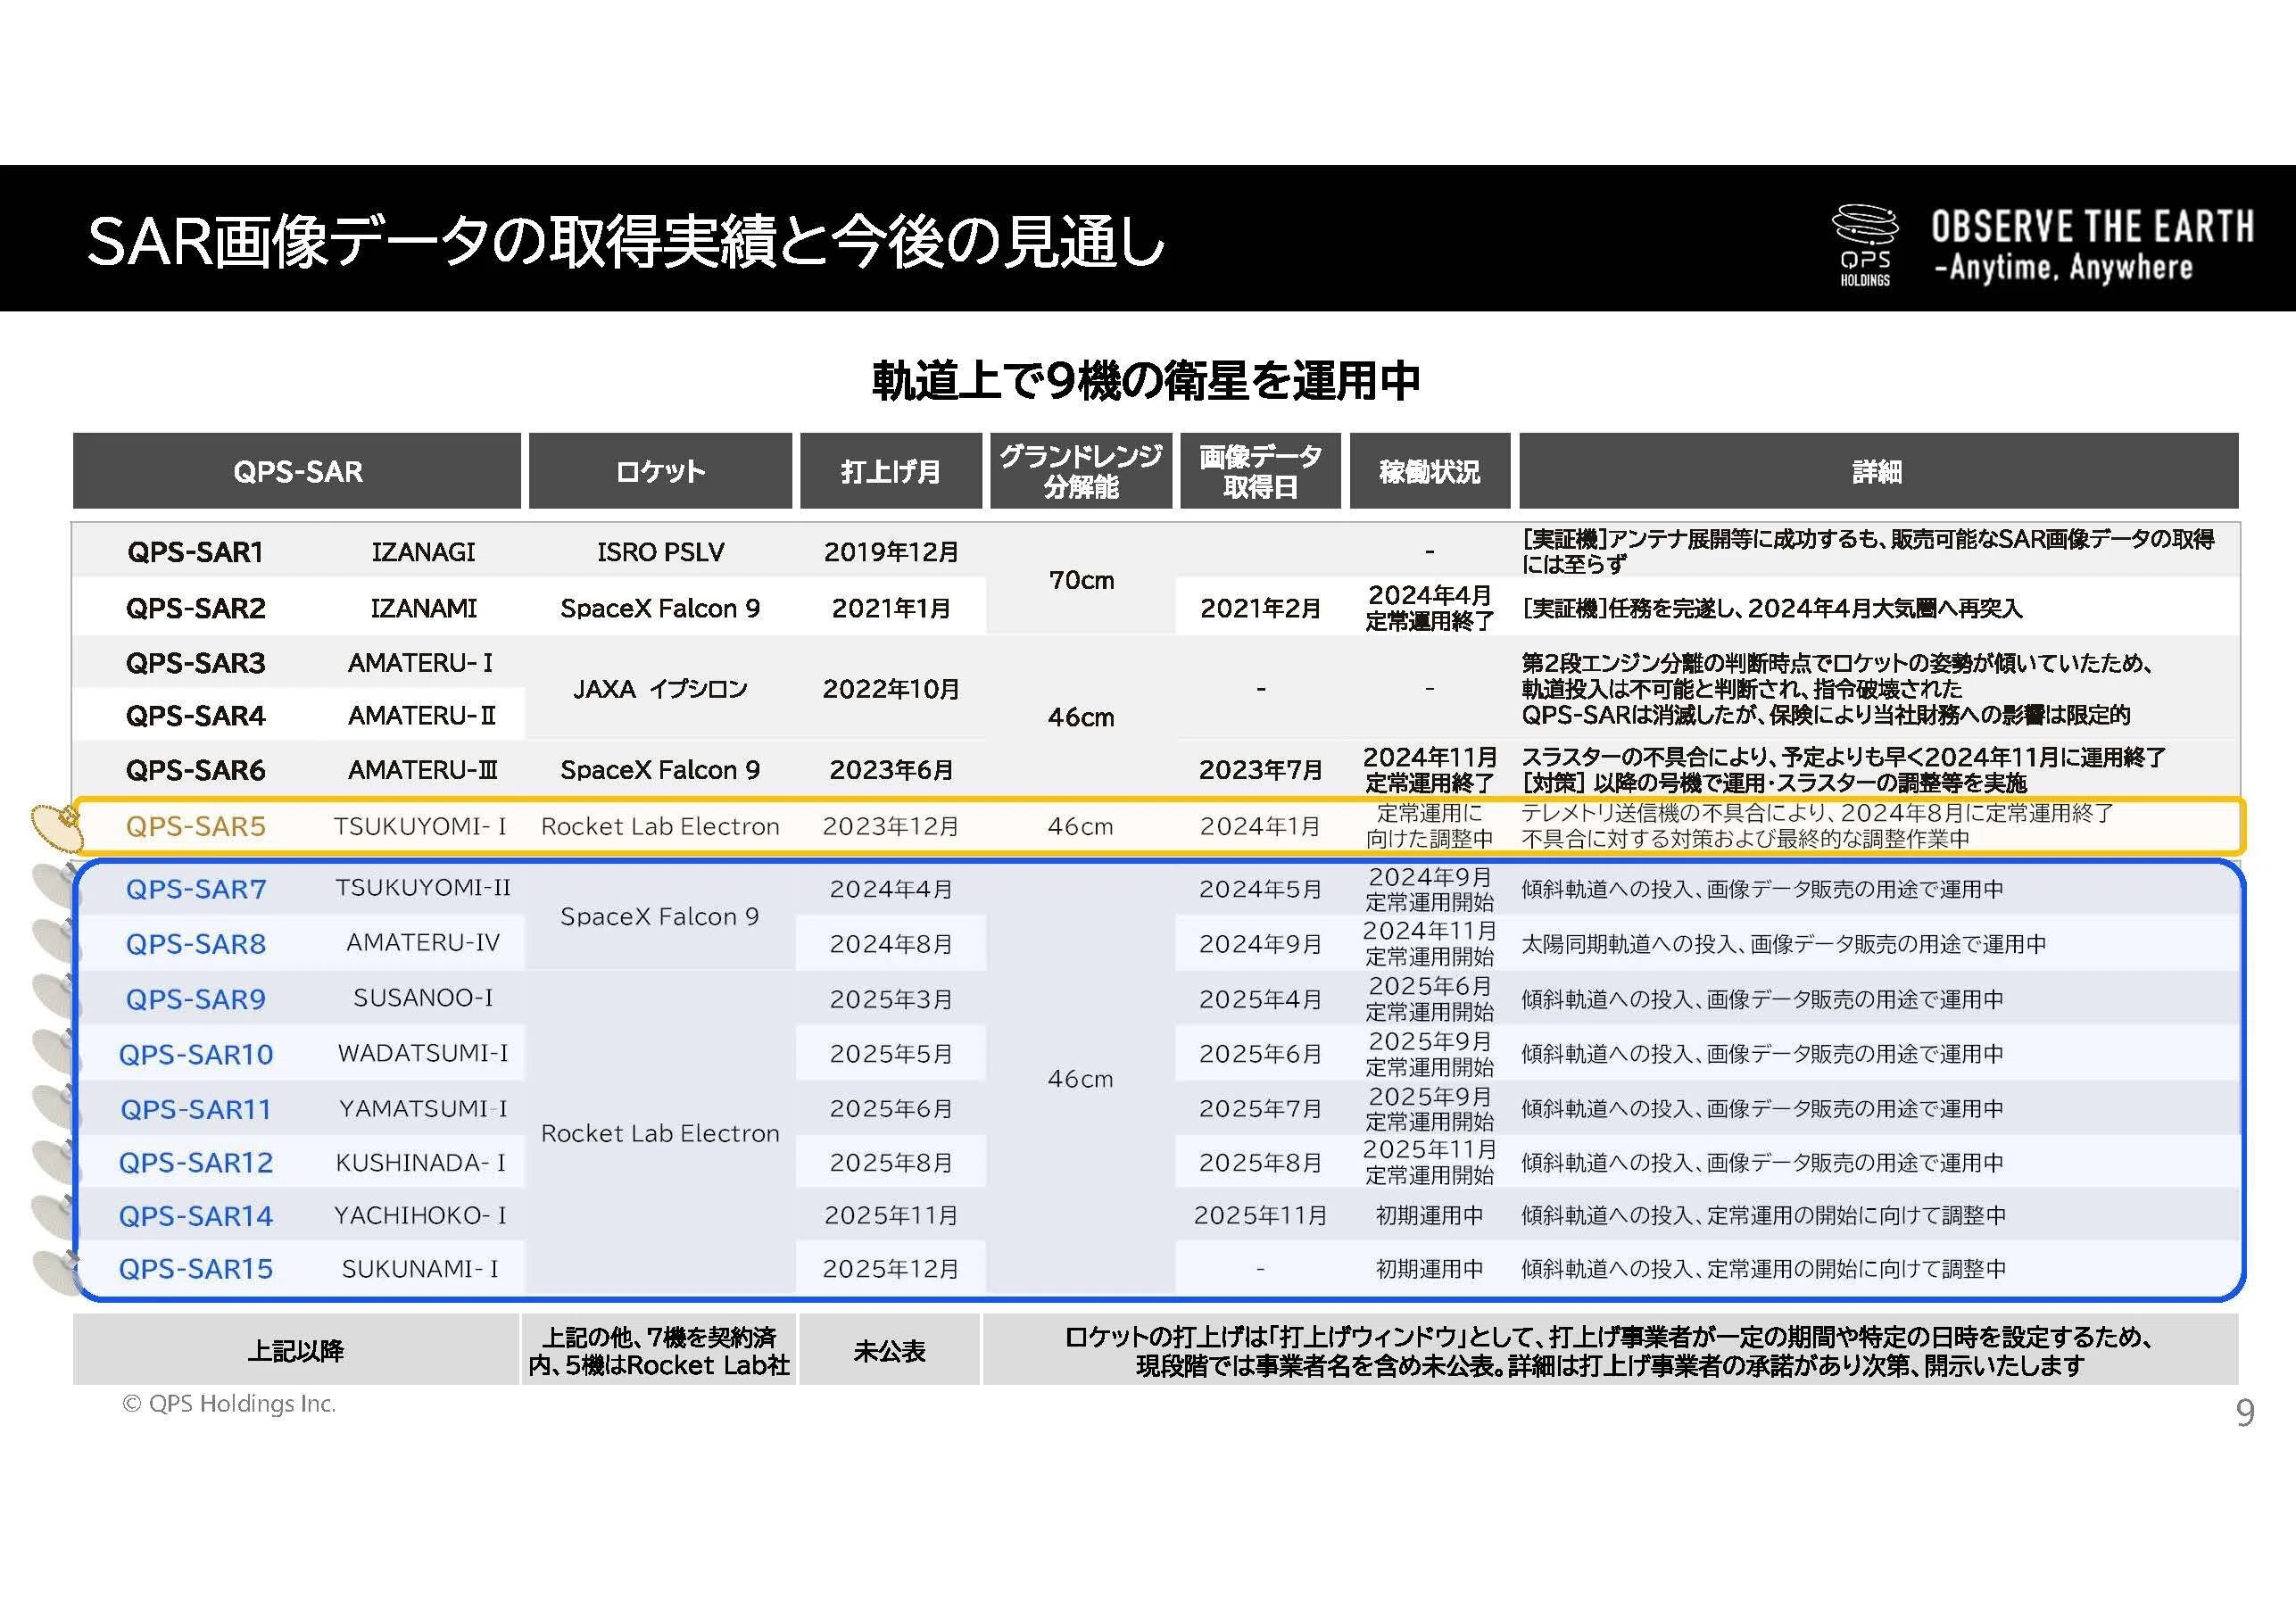Select the 'QPS-SAR3' cell

(x=195, y=663)
